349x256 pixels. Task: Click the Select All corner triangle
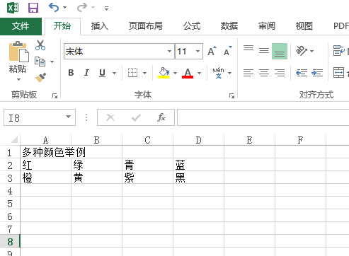[x=14, y=139]
